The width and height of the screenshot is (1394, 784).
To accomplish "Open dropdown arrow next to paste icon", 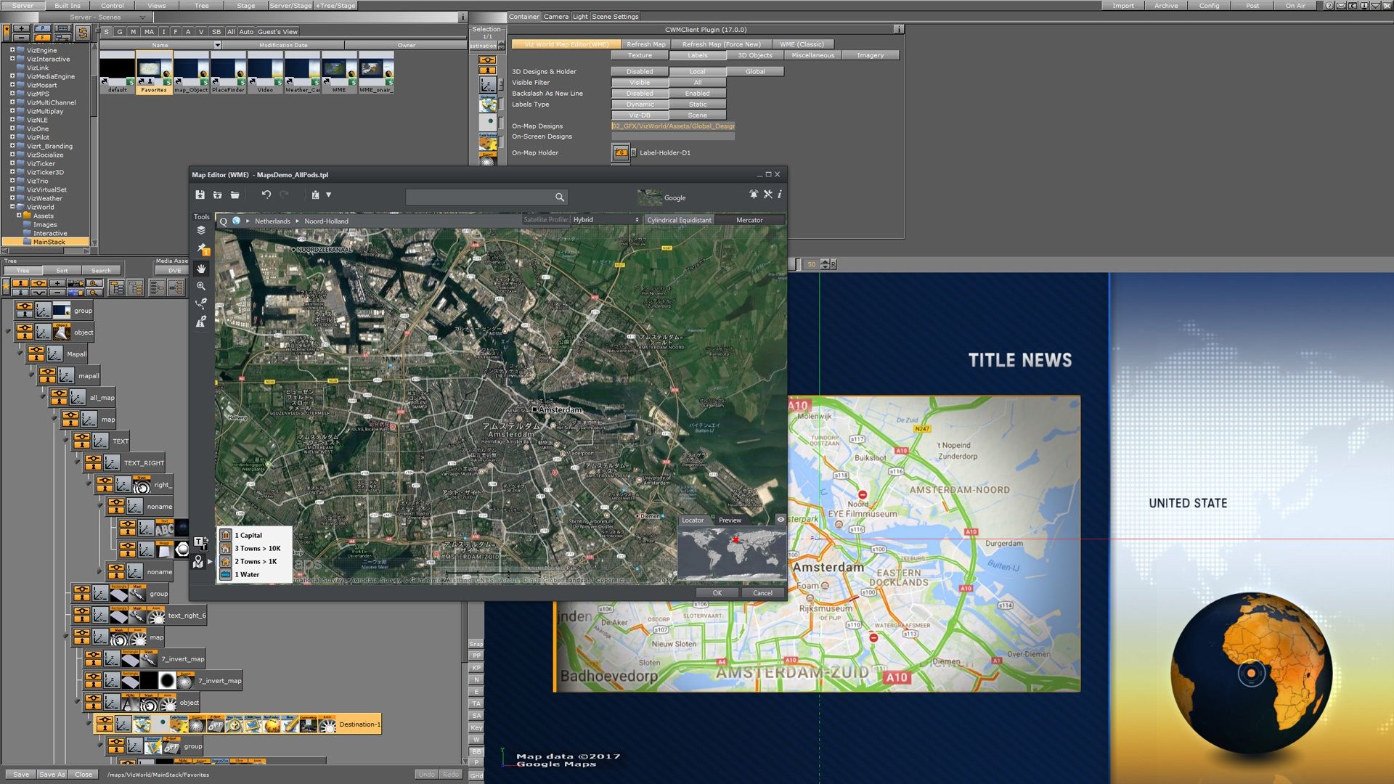I will [x=329, y=195].
